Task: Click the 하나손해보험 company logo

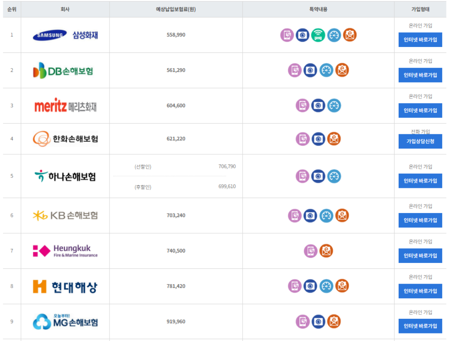Action: 65,176
